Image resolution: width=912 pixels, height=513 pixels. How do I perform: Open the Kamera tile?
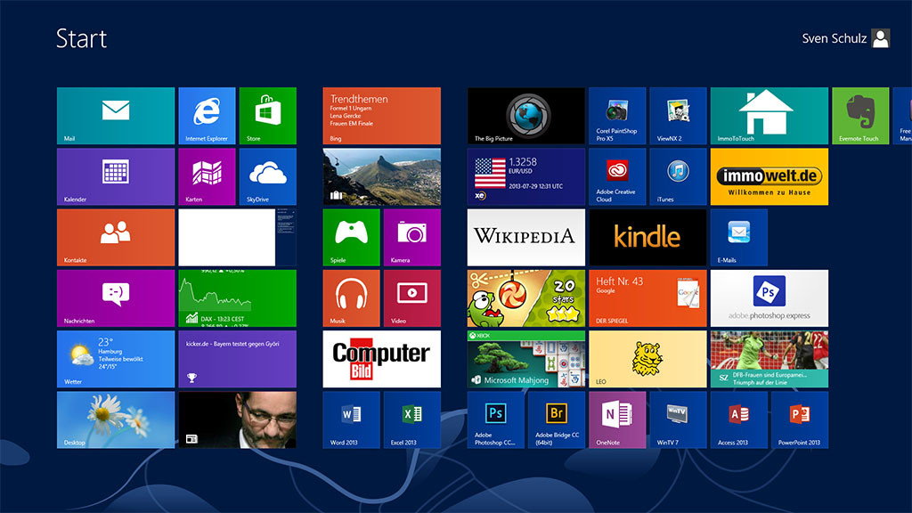coord(411,237)
